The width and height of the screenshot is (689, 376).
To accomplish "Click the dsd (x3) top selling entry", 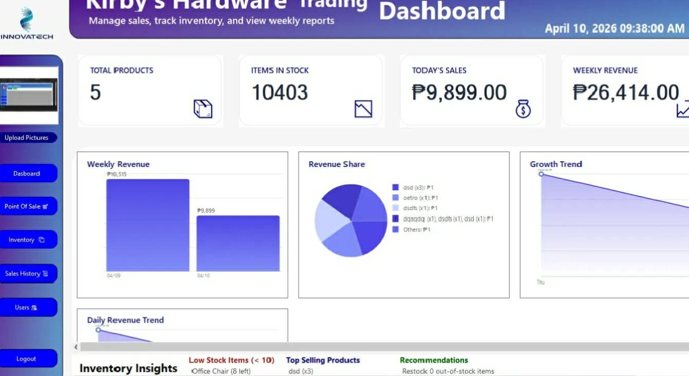I will 301,371.
